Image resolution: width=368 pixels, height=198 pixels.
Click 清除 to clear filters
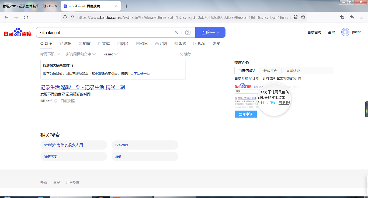tap(185, 54)
